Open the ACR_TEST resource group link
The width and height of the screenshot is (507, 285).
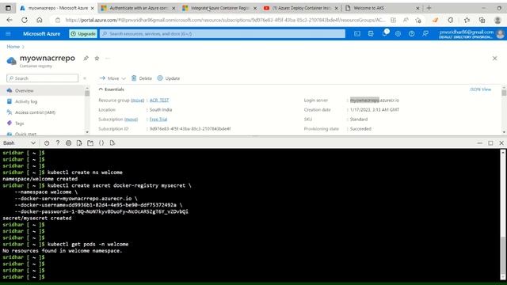[159, 101]
